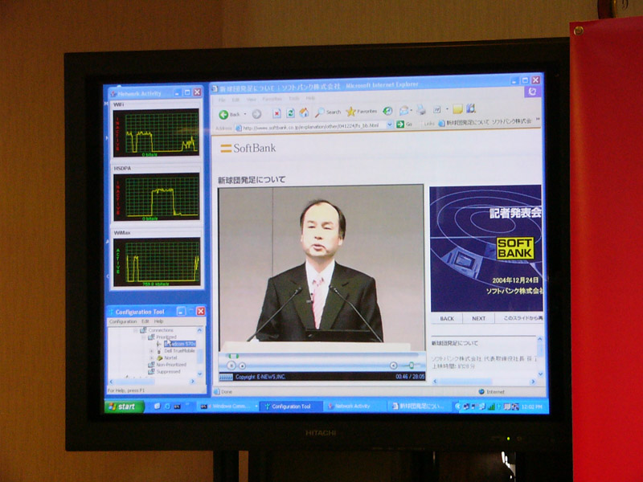The width and height of the screenshot is (643, 482).
Task: Open the Tools menu in Internet Explorer
Action: pyautogui.click(x=294, y=99)
